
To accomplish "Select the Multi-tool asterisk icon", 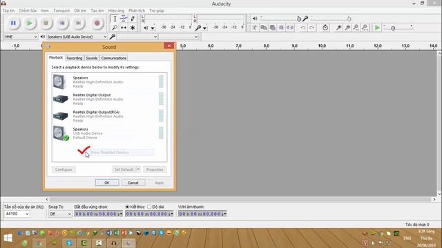I will click(133, 28).
